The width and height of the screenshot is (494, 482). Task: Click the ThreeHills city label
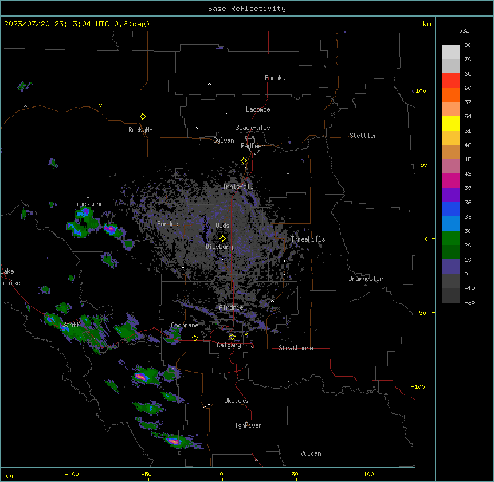308,239
